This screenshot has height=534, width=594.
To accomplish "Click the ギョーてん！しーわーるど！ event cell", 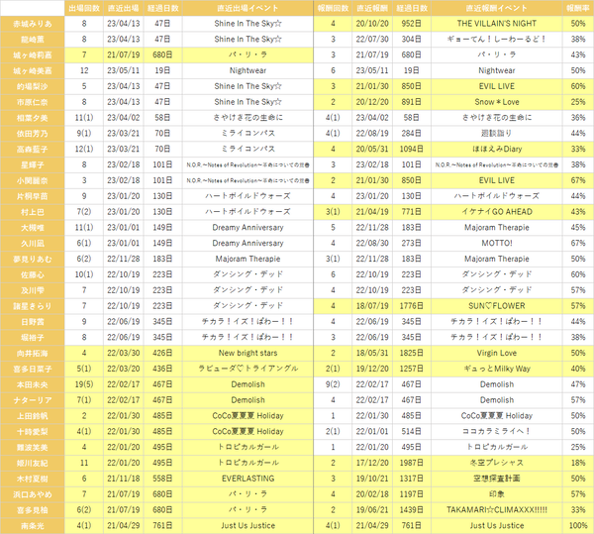I will pos(497,40).
